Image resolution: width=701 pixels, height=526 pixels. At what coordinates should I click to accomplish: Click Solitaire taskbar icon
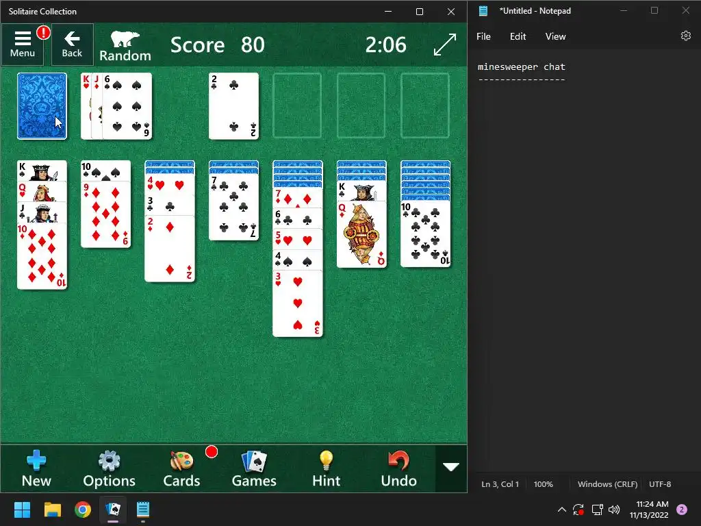coord(113,510)
